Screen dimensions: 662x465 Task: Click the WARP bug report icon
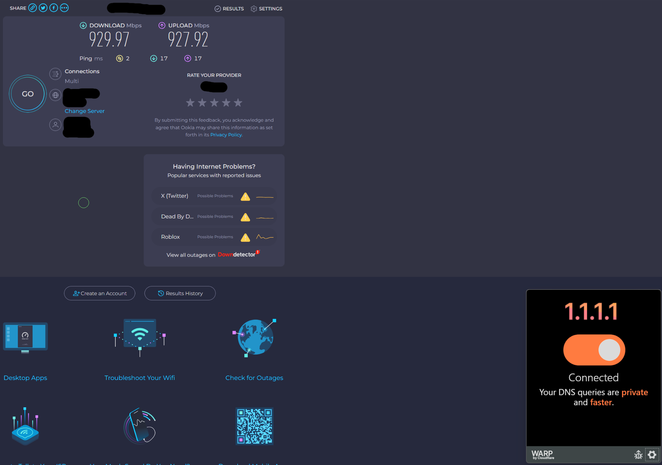638,455
